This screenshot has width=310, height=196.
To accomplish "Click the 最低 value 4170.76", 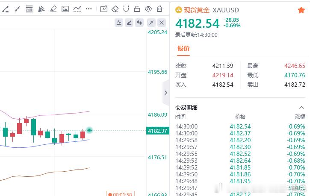I will (295, 75).
